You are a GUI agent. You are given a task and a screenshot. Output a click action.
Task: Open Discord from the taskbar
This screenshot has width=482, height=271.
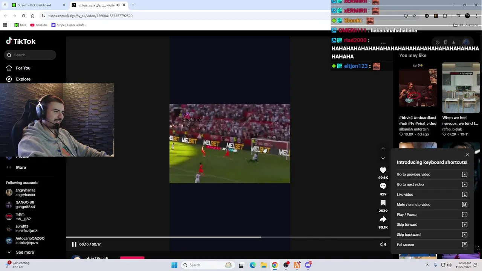(x=308, y=265)
